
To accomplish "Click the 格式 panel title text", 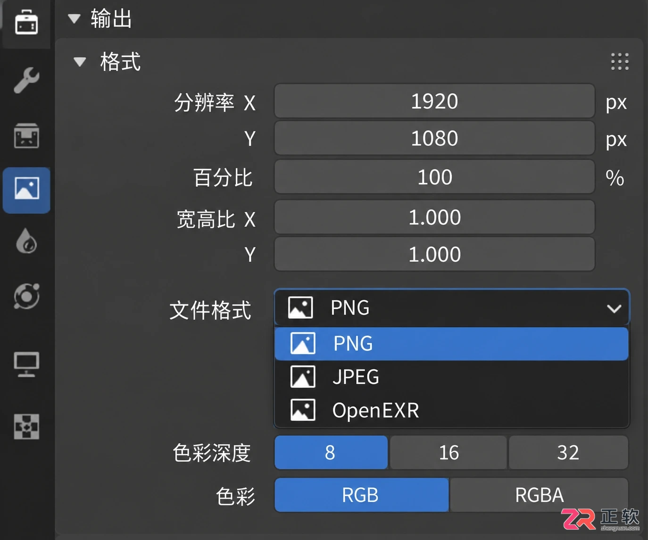I will click(x=120, y=61).
